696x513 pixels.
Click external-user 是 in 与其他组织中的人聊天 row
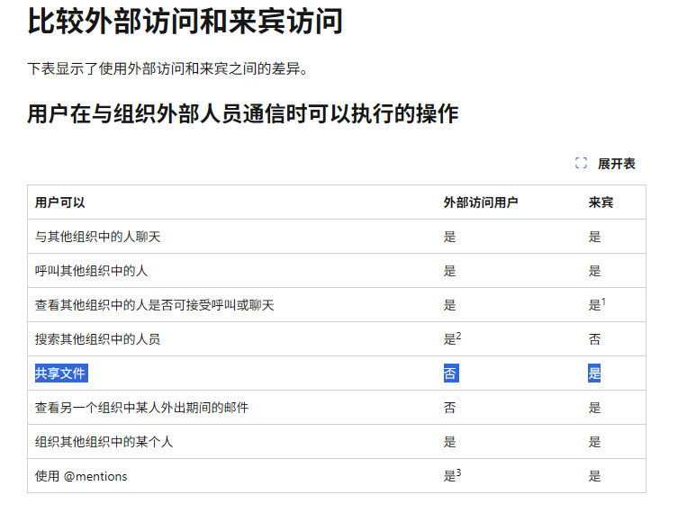click(449, 237)
